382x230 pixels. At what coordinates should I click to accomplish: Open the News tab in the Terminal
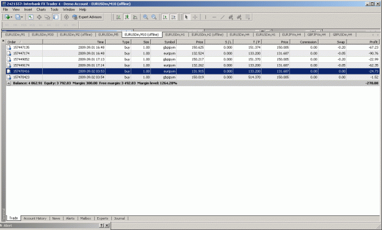(56, 218)
